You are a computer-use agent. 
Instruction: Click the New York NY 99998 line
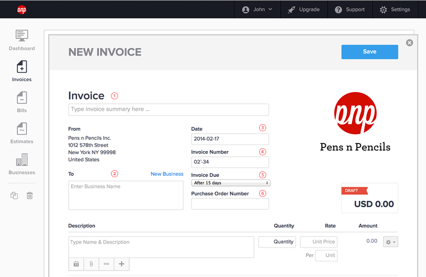point(92,153)
